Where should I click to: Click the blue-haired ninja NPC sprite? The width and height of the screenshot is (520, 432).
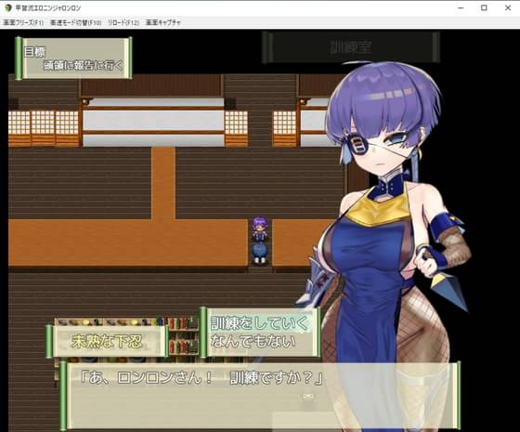click(259, 253)
